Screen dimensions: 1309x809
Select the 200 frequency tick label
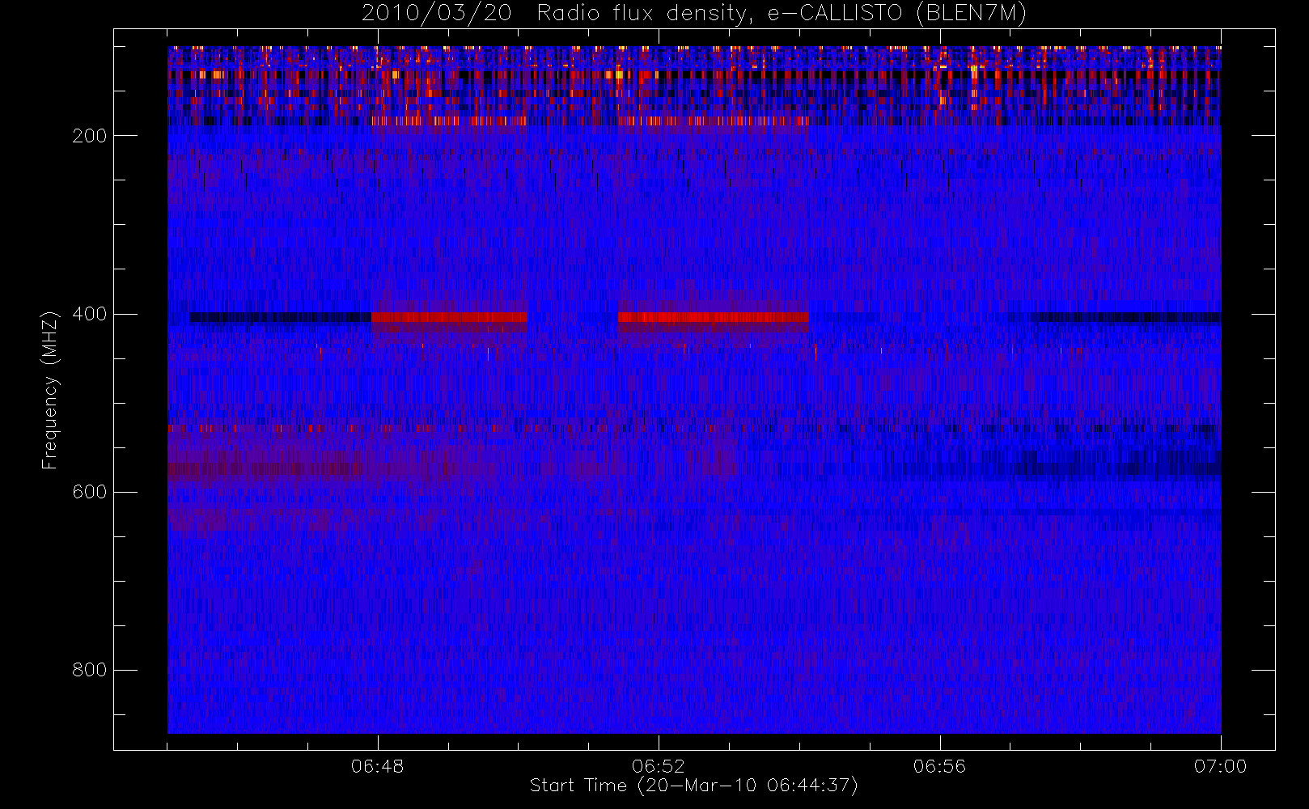[x=90, y=136]
